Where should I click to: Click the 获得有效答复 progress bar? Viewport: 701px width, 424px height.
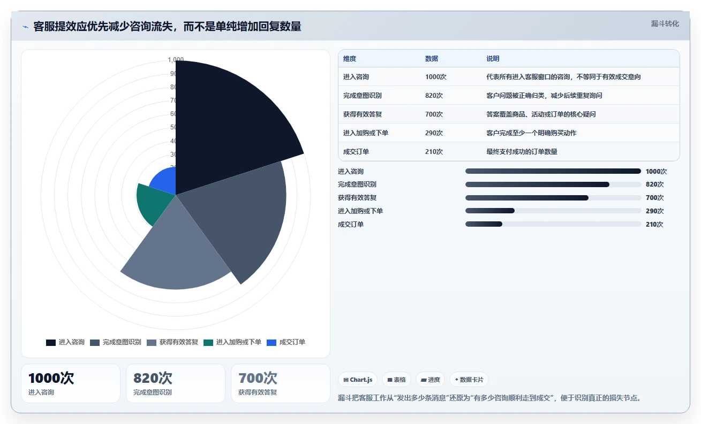[x=553, y=198]
